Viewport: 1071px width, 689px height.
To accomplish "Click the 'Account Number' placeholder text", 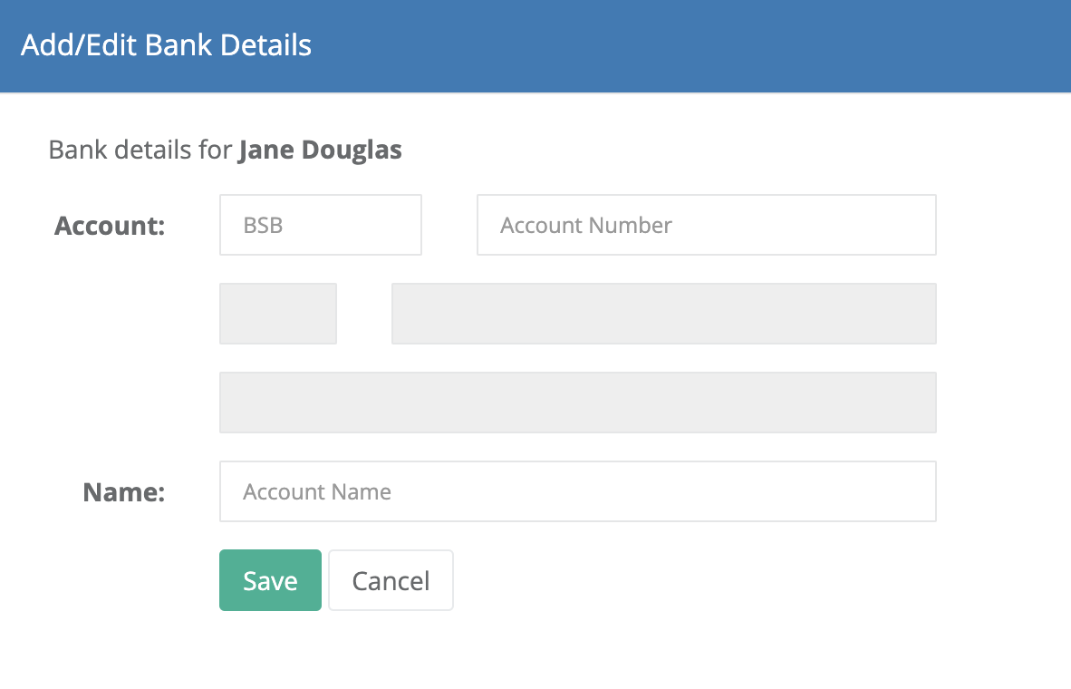I will [586, 225].
